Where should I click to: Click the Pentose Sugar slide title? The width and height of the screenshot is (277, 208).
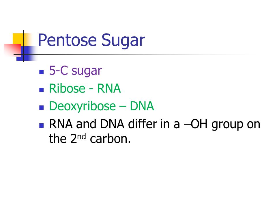pos(91,40)
